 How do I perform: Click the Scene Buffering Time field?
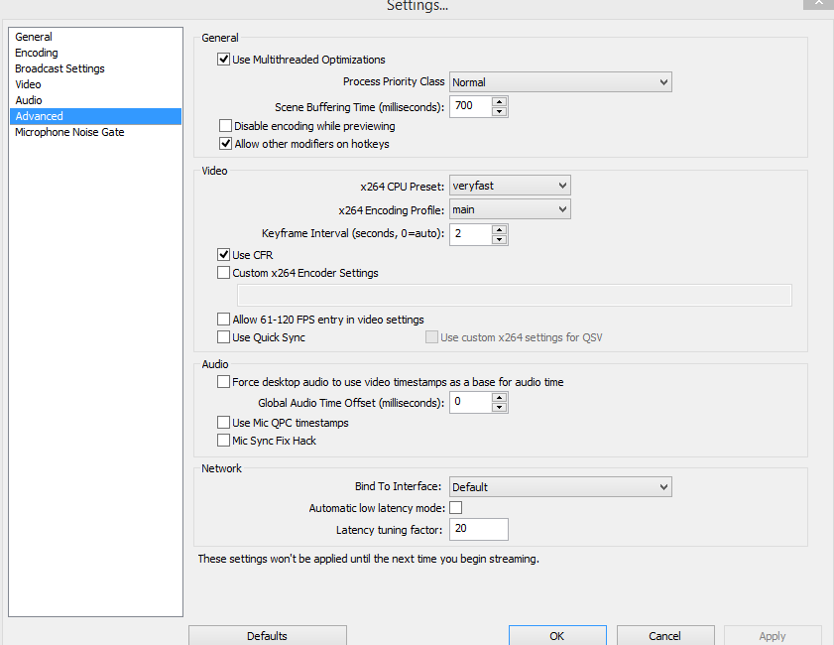[x=471, y=106]
